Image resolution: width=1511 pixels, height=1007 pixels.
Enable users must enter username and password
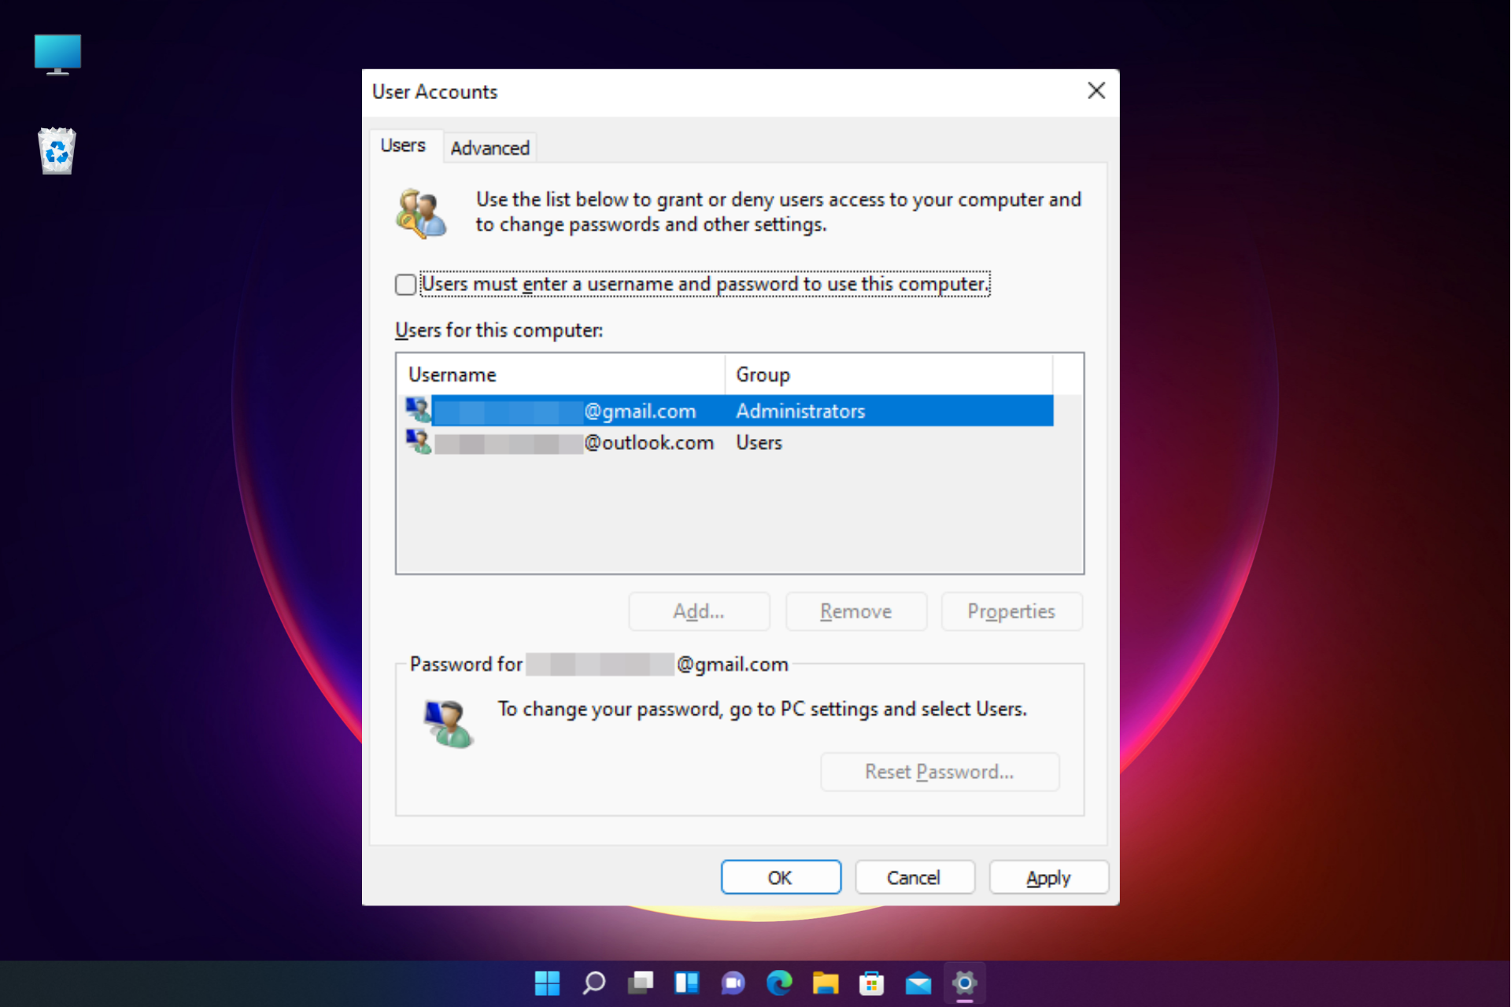coord(406,285)
